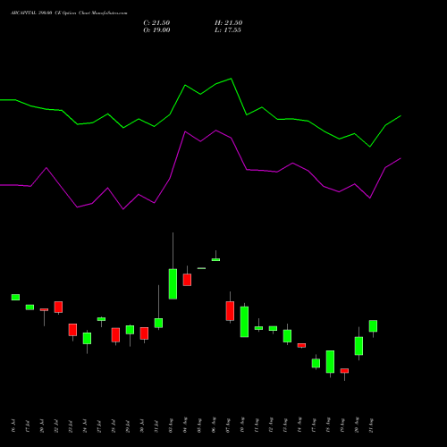
Task: Click the 07 Aug date label
Action: (x=228, y=426)
